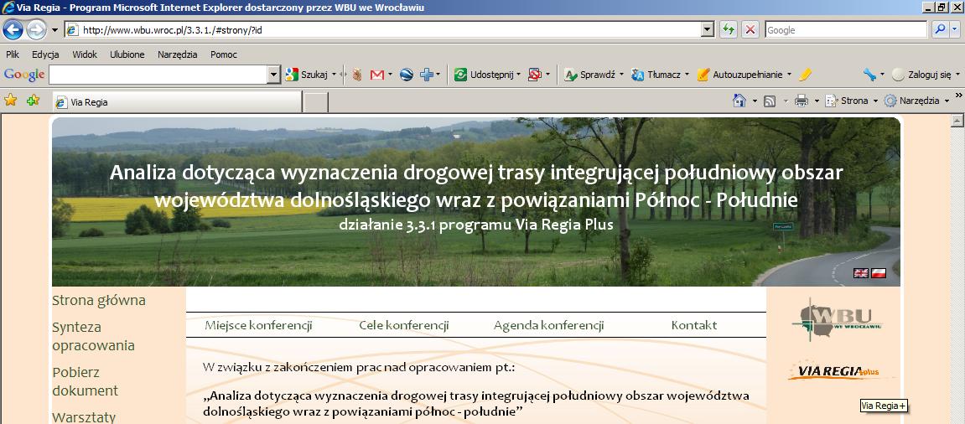Click the WBU we Wrocławiu logo
965x424 pixels.
[838, 319]
